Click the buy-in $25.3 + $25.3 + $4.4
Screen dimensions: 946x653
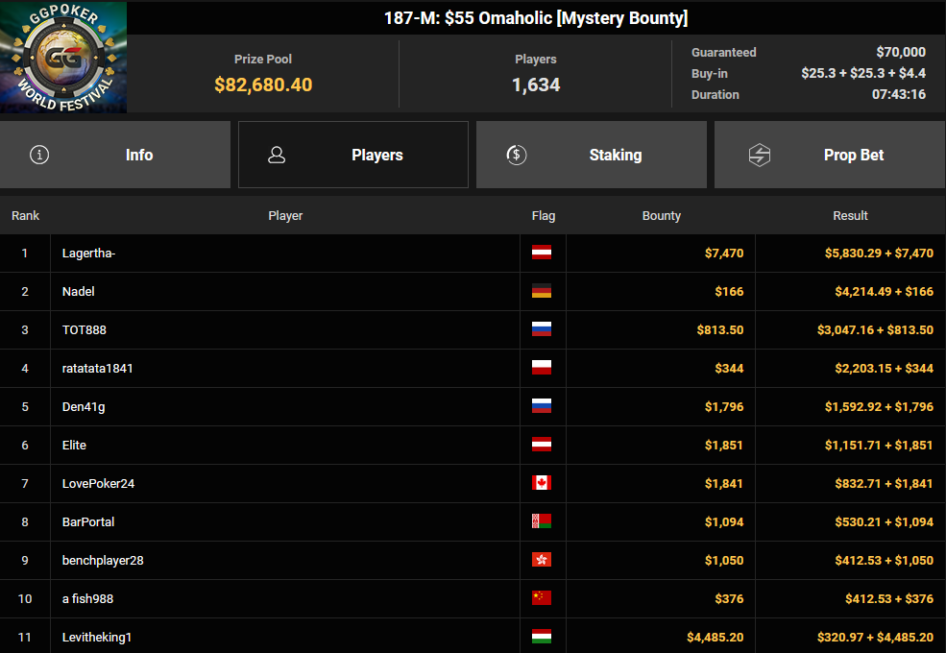(863, 73)
